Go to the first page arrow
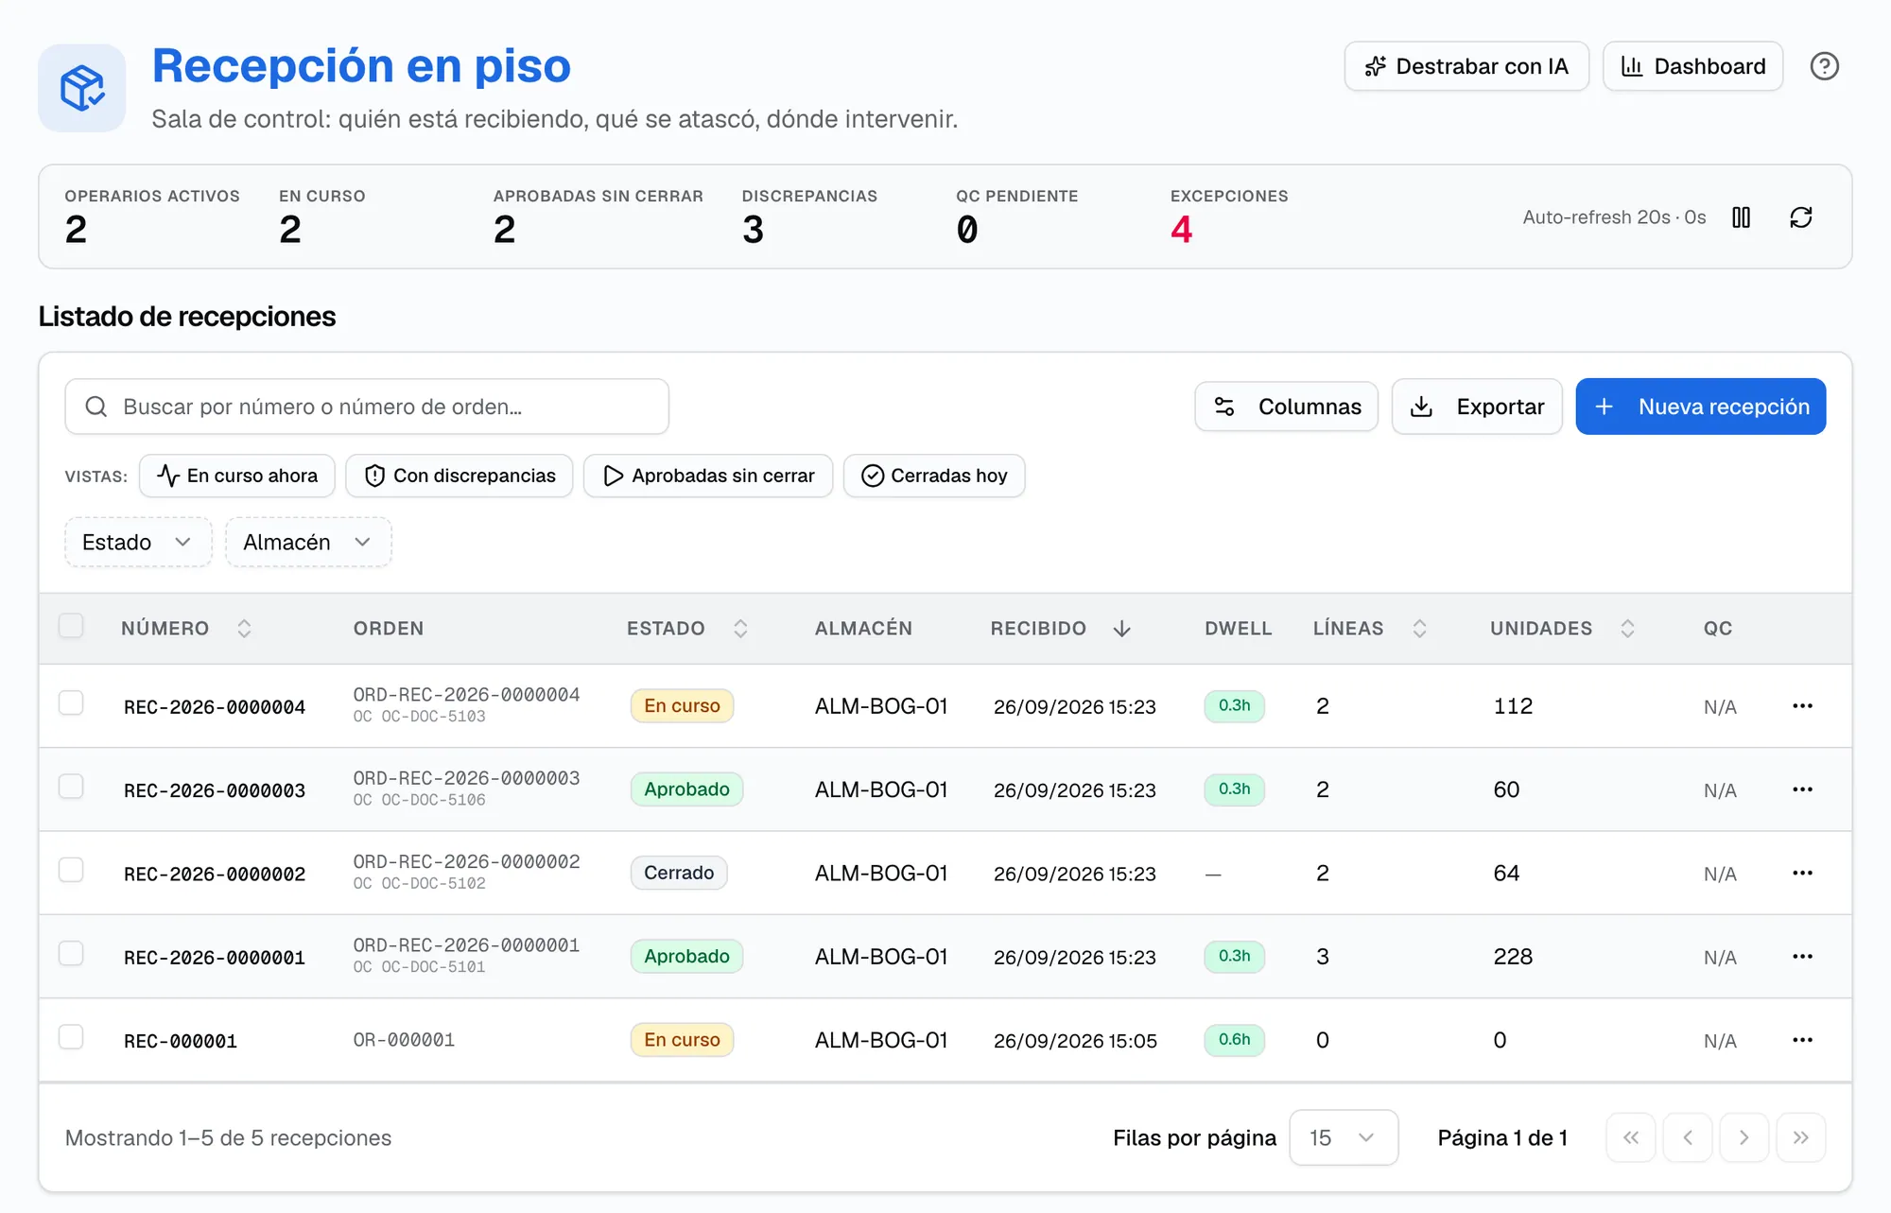The image size is (1891, 1213). tap(1630, 1137)
